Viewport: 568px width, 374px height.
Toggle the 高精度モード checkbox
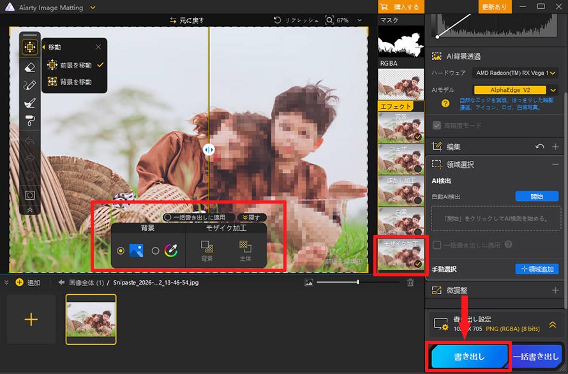coord(437,125)
